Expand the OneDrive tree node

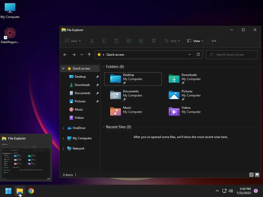click(x=63, y=128)
